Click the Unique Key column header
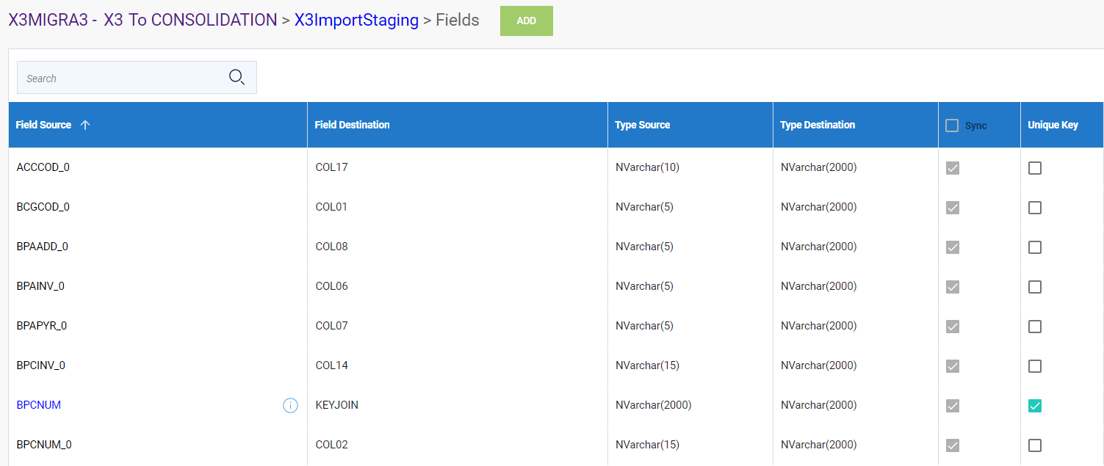This screenshot has width=1104, height=466. [x=1053, y=125]
